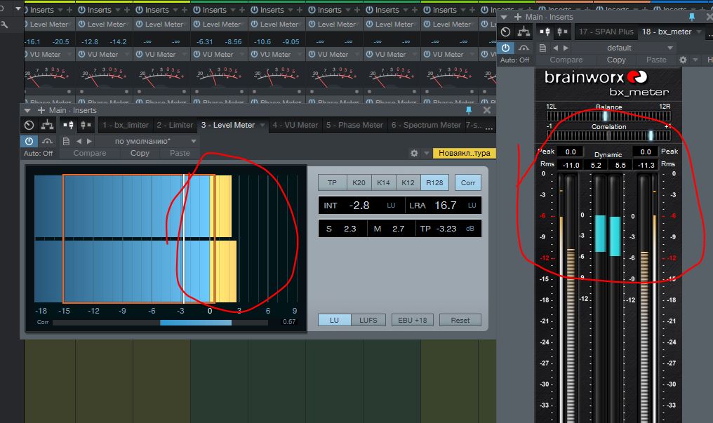
Task: Add an insert on the channel reading -6.31
Action: point(242,10)
